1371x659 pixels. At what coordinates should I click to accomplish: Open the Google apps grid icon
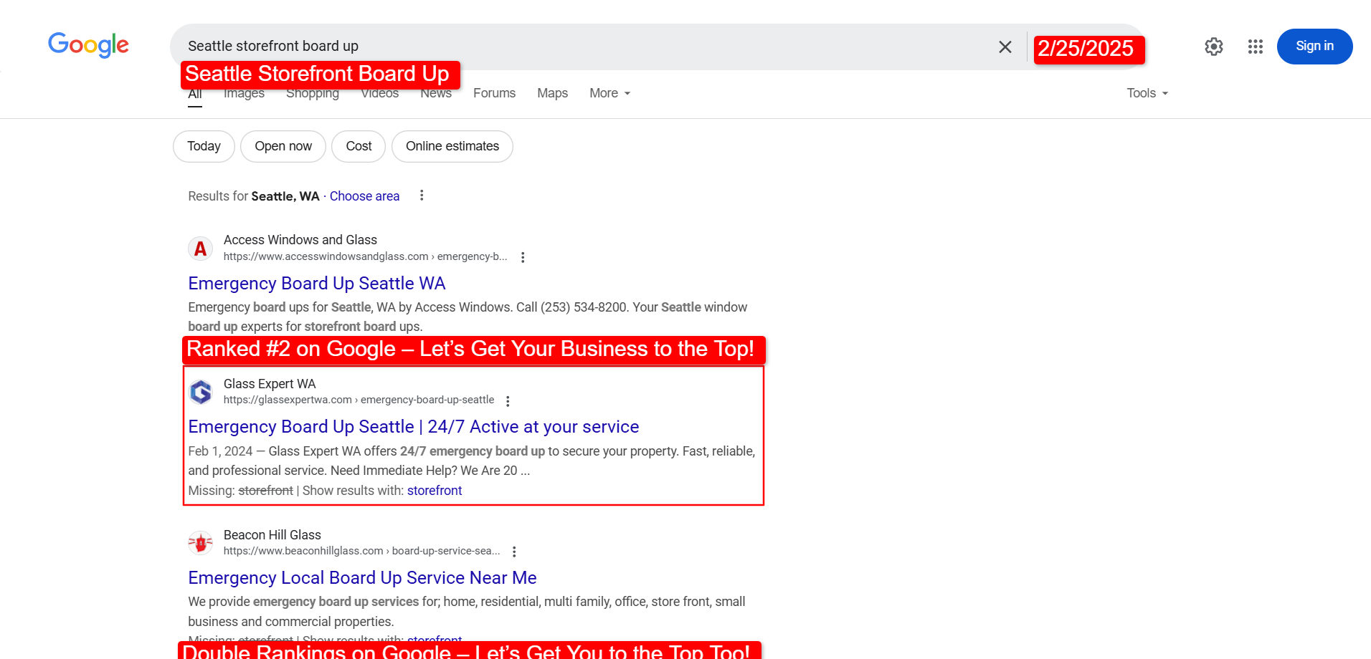tap(1255, 47)
